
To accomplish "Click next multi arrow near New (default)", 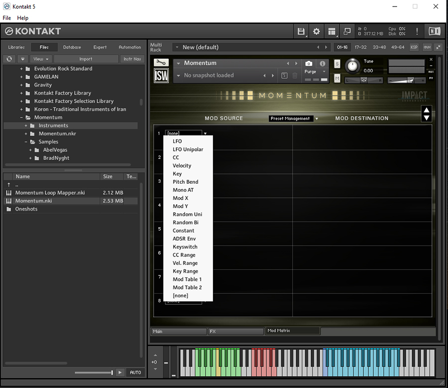I will (x=326, y=47).
